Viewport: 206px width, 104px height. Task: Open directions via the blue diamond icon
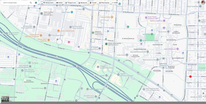pyautogui.click(x=36, y=3)
